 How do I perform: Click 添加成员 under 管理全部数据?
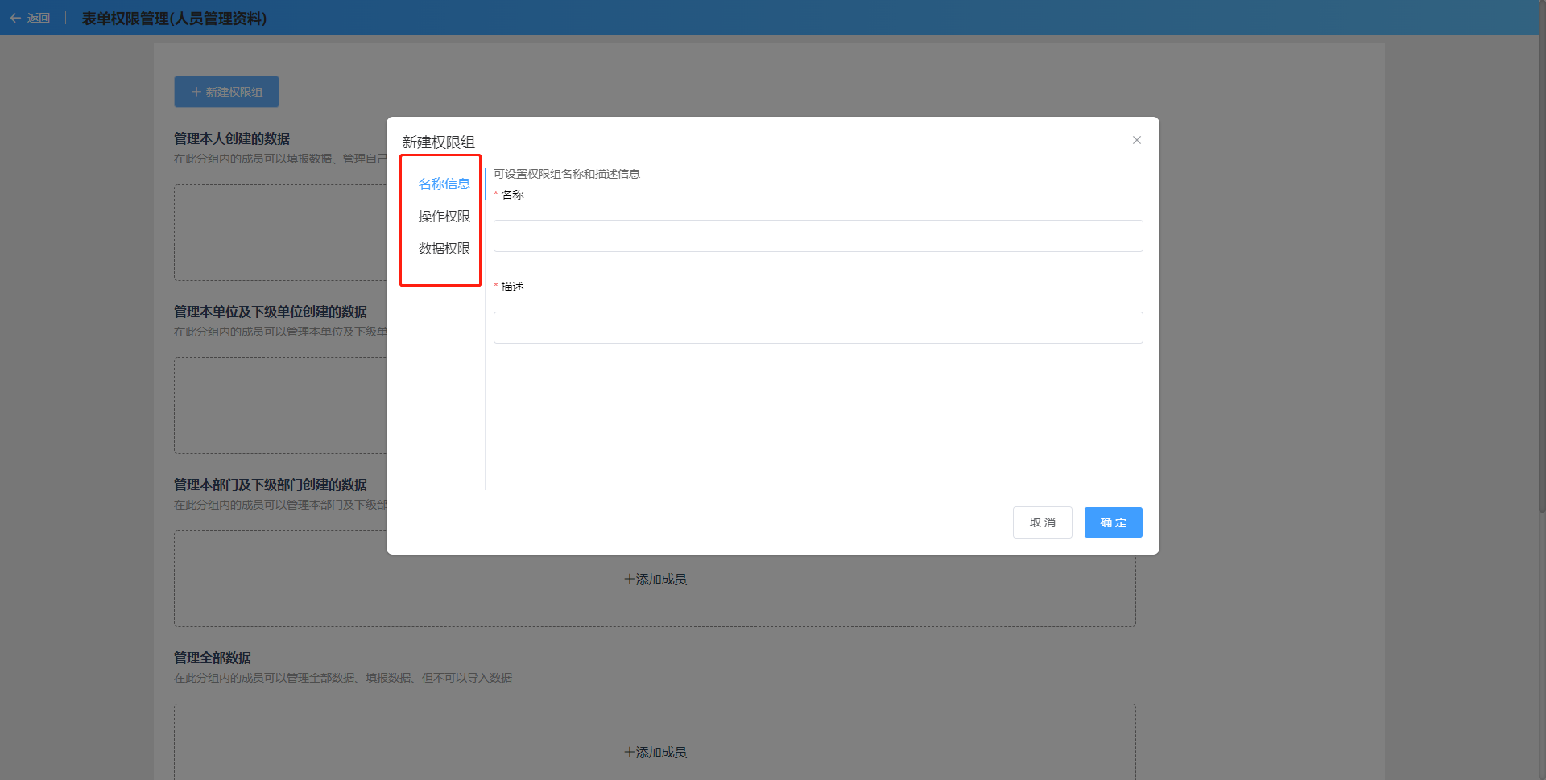[655, 753]
